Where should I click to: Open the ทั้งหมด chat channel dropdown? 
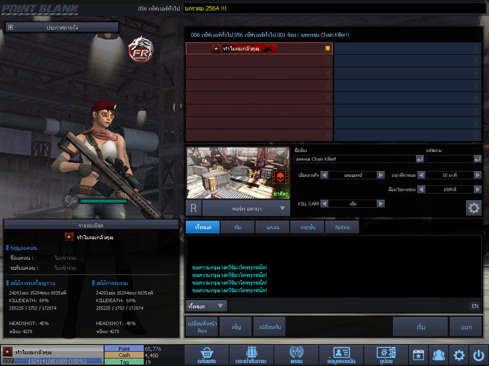pyautogui.click(x=206, y=306)
